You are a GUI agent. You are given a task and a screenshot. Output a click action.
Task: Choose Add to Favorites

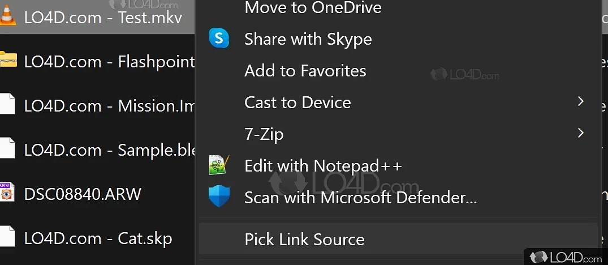pos(305,71)
